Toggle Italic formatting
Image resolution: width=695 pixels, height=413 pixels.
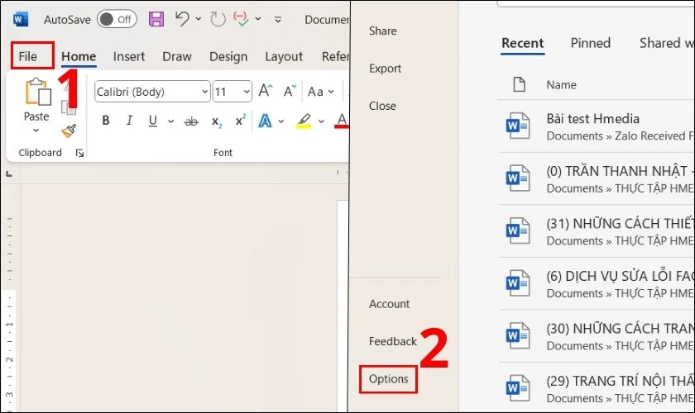[x=129, y=121]
